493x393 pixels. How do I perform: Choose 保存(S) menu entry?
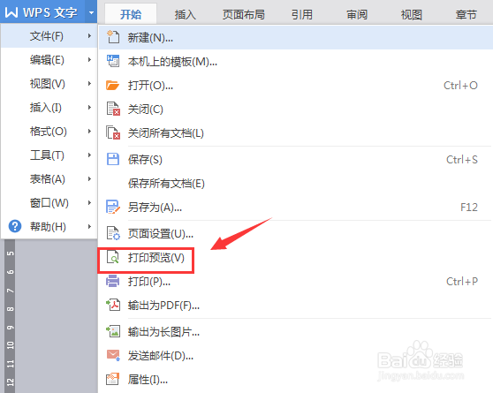296,159
